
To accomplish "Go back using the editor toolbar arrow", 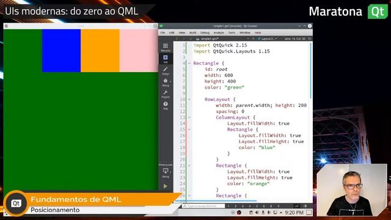I will click(x=177, y=38).
